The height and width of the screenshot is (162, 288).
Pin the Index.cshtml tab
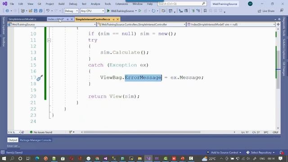pos(67,19)
